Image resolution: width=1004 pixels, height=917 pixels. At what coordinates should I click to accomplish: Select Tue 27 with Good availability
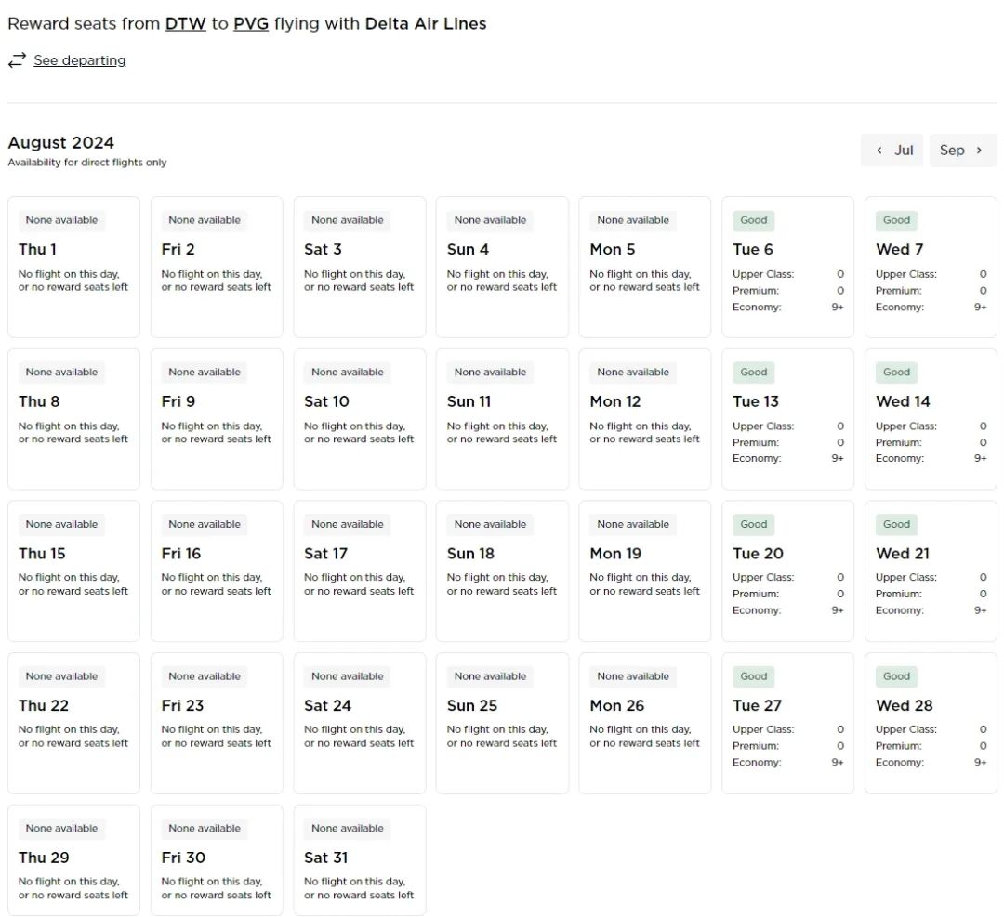[787, 723]
